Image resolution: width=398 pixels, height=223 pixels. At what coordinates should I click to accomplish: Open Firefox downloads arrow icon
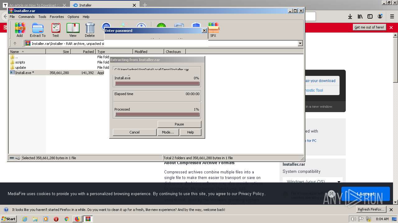pos(350,16)
